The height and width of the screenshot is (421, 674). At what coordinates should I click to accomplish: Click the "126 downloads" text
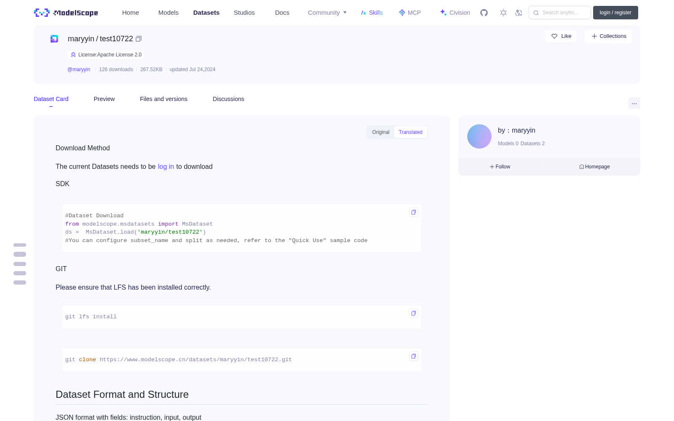tap(116, 69)
